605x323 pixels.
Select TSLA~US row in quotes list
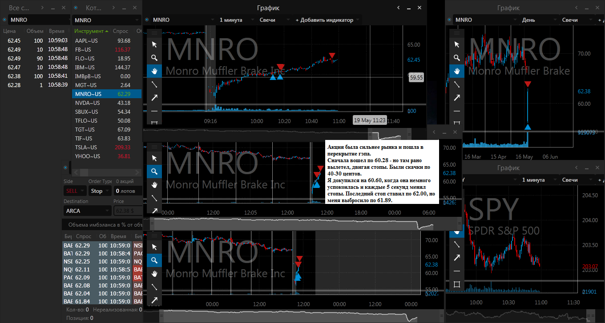click(x=107, y=148)
